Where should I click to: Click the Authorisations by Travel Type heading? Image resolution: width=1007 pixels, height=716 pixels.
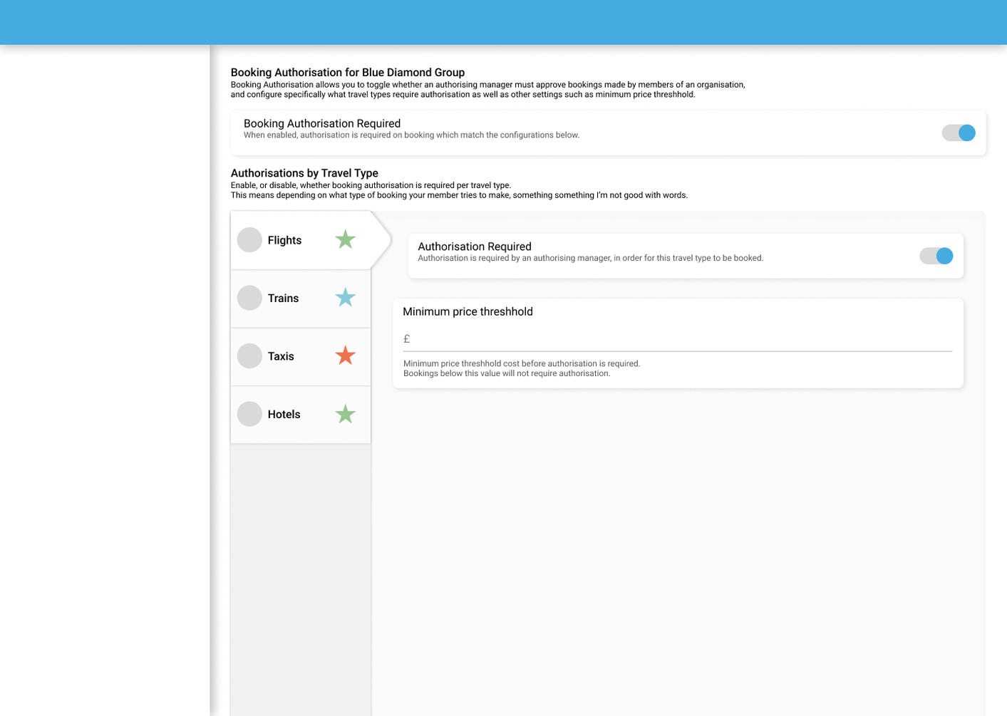(x=304, y=172)
